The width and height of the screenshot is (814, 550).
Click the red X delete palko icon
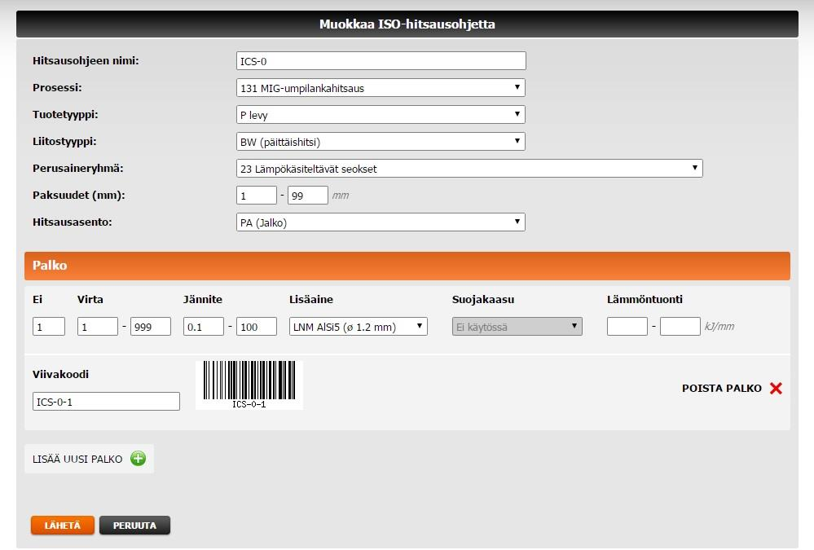click(x=776, y=388)
